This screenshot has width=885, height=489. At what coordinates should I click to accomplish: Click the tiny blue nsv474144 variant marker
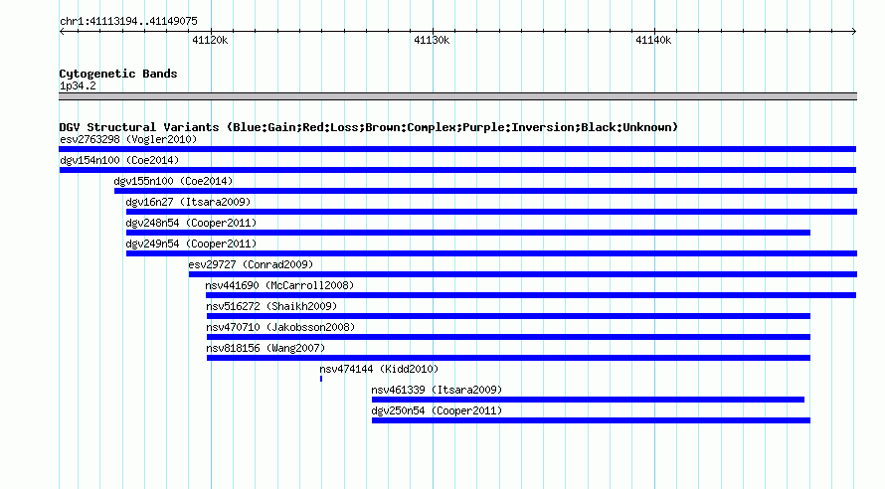point(321,379)
